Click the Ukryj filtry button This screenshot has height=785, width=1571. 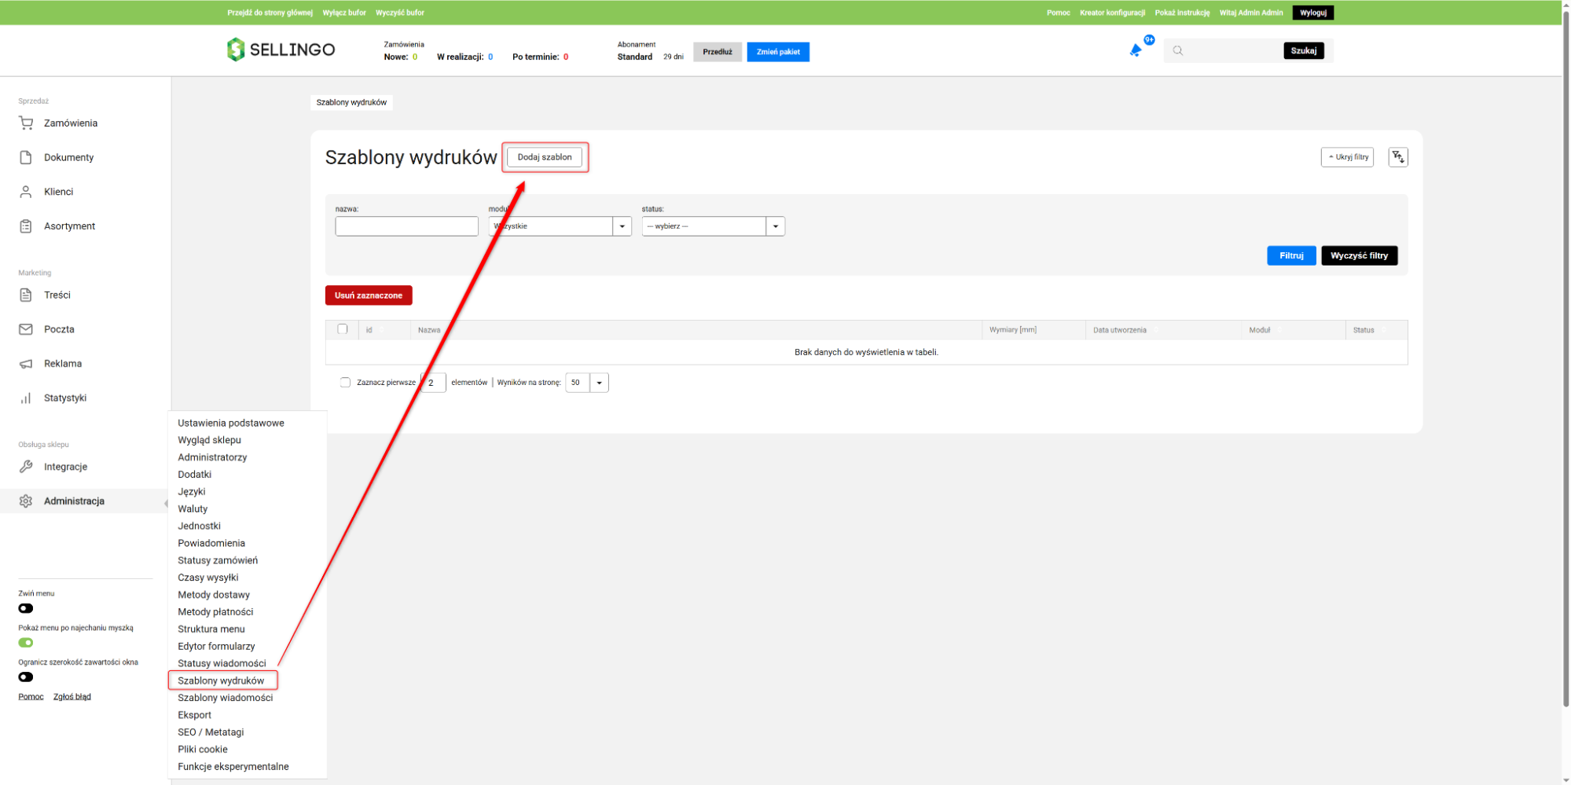click(1347, 157)
